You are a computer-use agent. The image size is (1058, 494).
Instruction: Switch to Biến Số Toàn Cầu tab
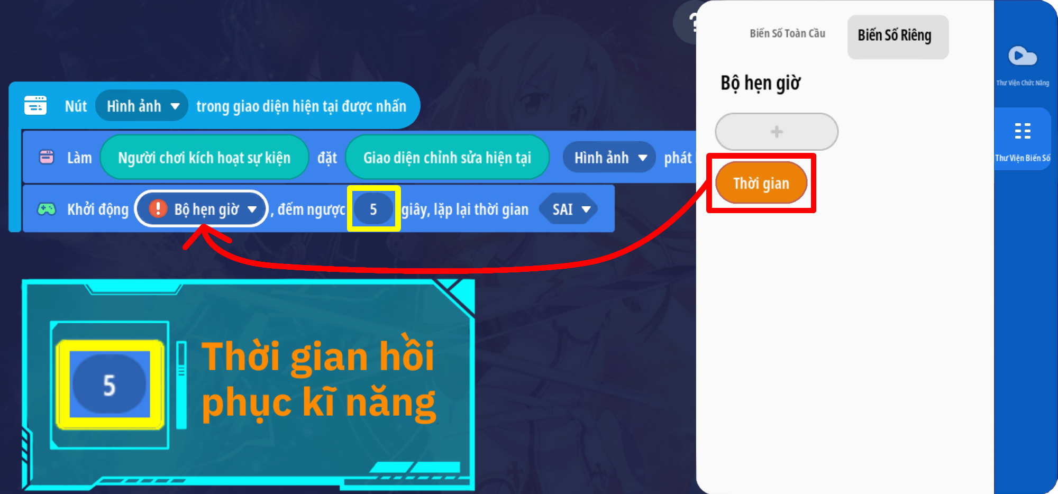point(787,33)
